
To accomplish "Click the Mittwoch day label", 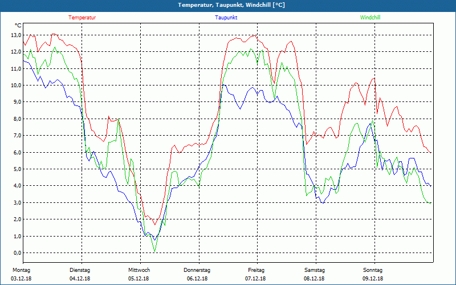I will click(x=139, y=270).
